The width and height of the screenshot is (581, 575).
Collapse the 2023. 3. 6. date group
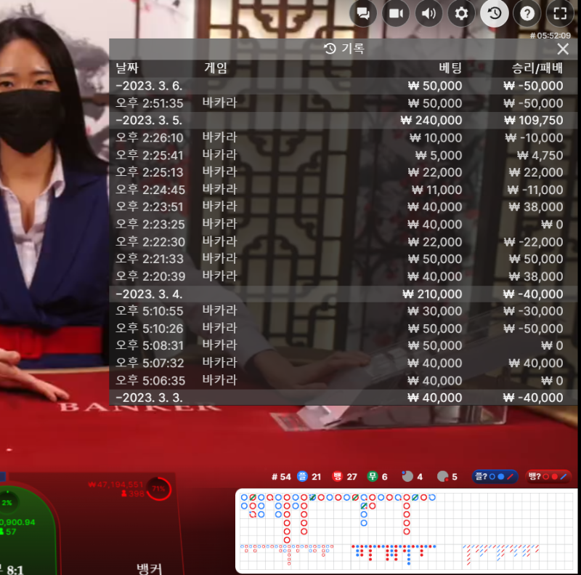343,86
